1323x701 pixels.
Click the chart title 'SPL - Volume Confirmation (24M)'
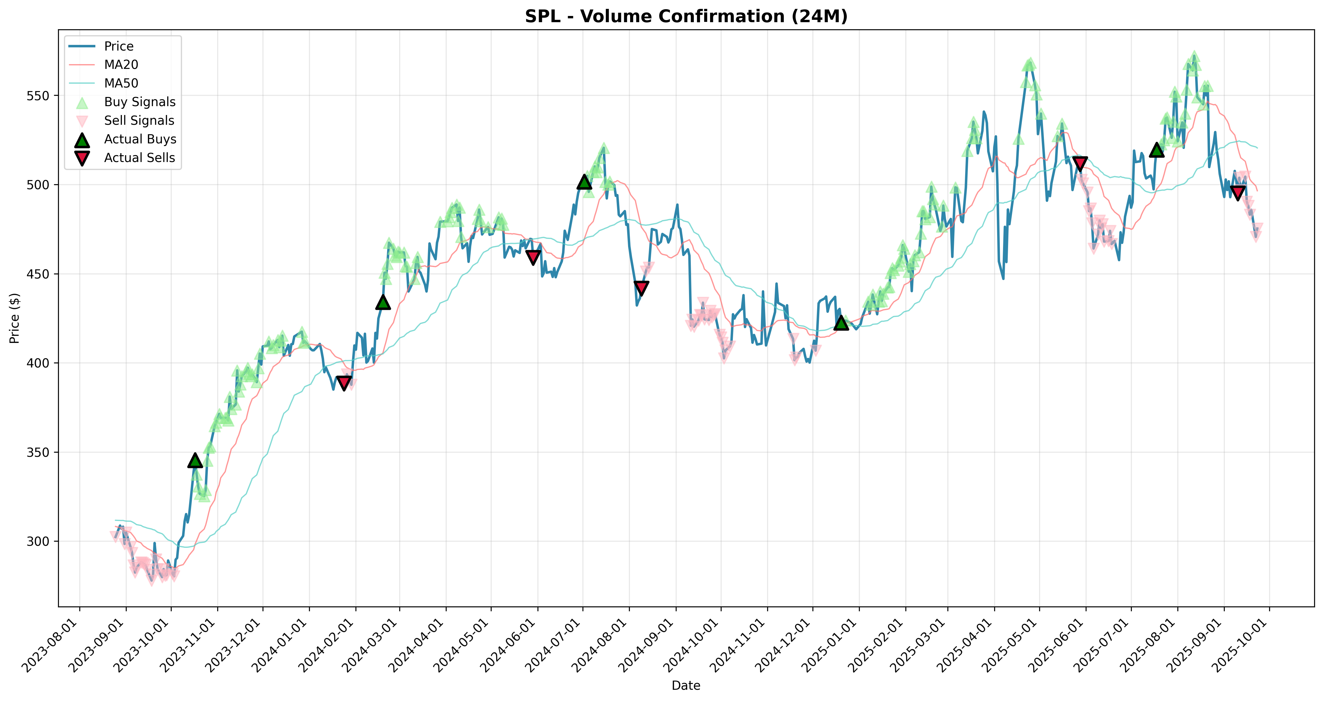coord(686,17)
